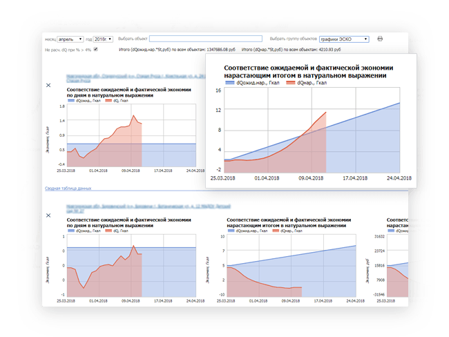The height and width of the screenshot is (337, 449).
Task: Click blue dQожид. legend swatch in top daily chart
Action: point(70,101)
